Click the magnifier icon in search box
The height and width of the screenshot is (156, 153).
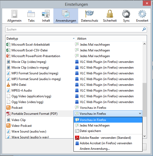pos(144,29)
